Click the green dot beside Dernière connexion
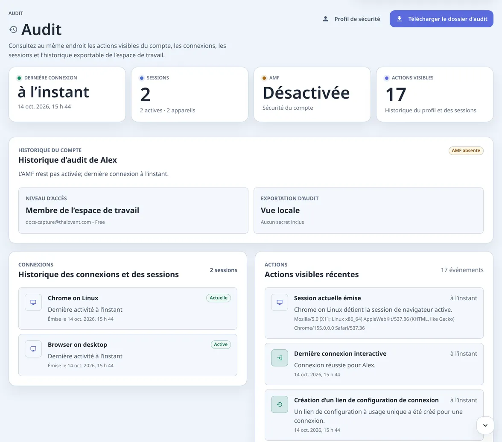 [x=19, y=78]
